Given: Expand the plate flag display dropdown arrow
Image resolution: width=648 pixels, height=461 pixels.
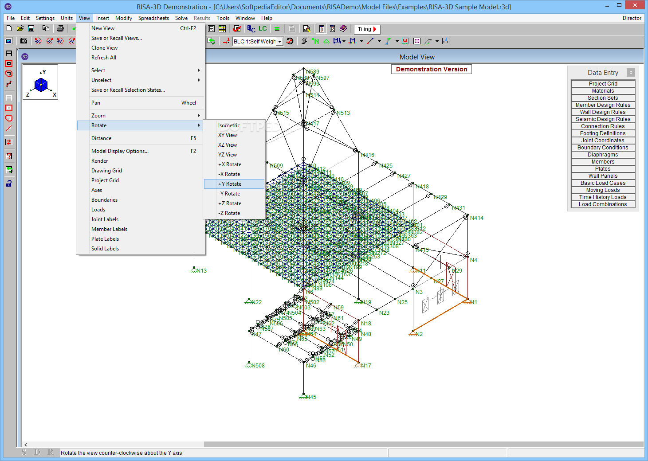Looking at the screenshot, I should [397, 41].
